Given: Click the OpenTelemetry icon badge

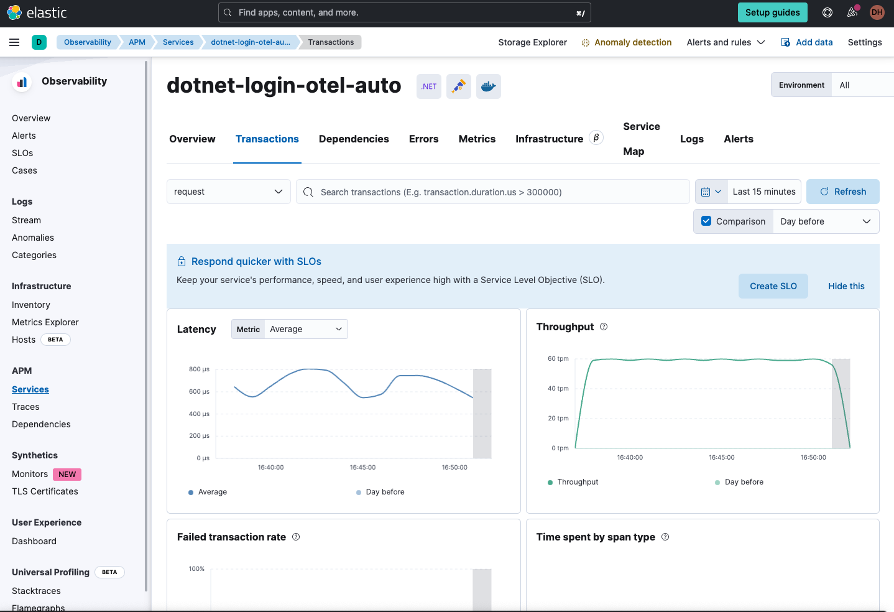Looking at the screenshot, I should (x=459, y=86).
